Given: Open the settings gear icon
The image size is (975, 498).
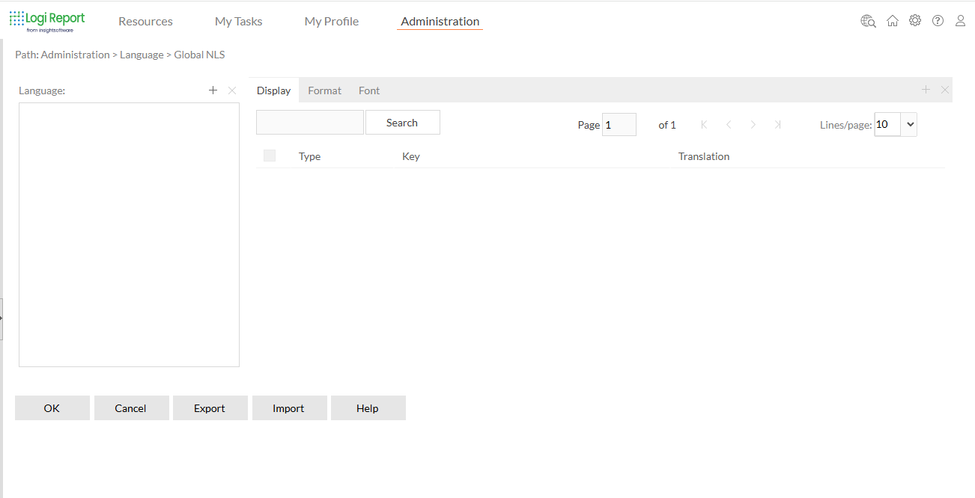Looking at the screenshot, I should click(x=914, y=20).
